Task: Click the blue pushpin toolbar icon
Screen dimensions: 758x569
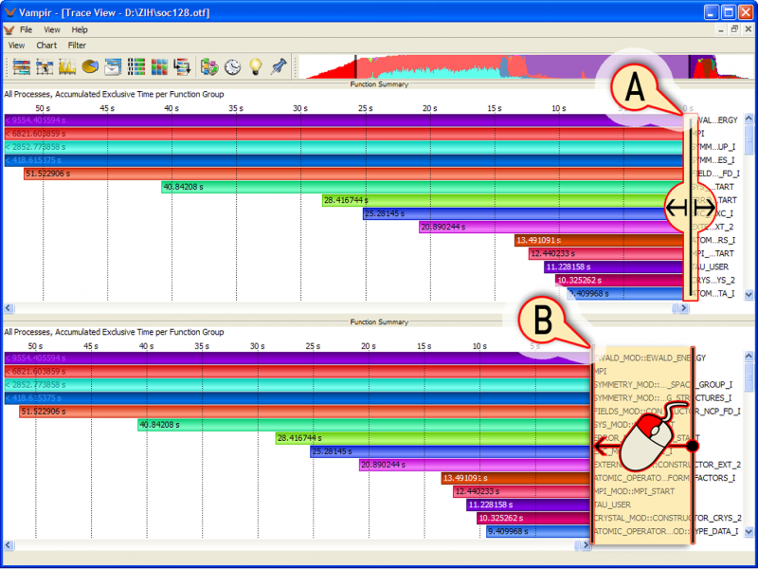Action: (279, 66)
